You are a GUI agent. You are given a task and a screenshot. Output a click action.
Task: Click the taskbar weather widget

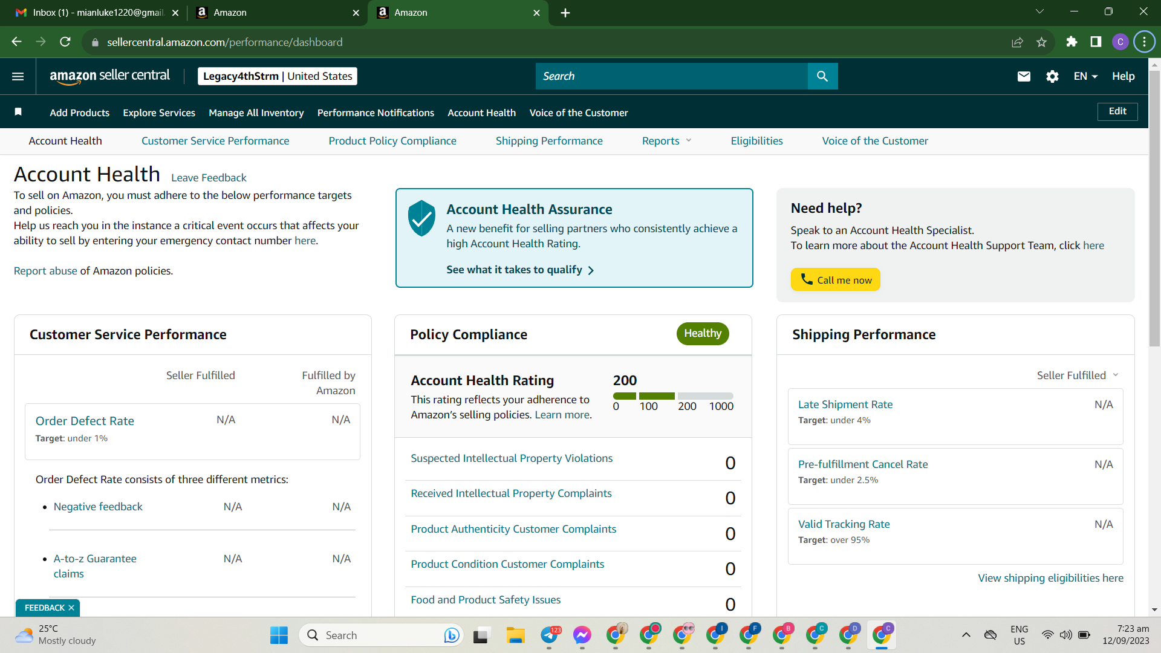tap(56, 635)
